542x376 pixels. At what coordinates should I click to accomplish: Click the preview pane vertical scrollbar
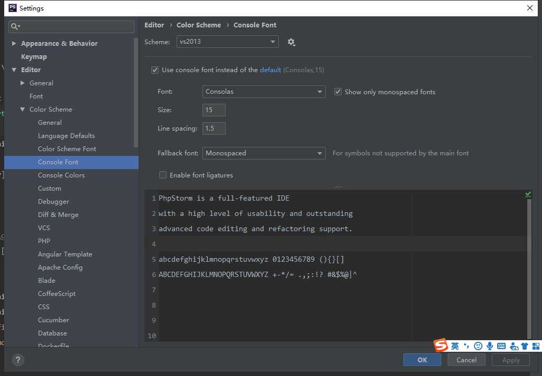coord(529,269)
